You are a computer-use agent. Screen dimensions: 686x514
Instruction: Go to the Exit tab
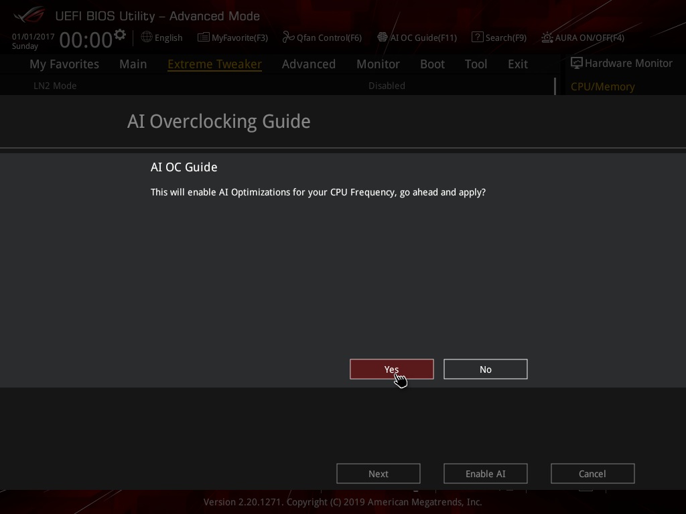click(x=518, y=64)
